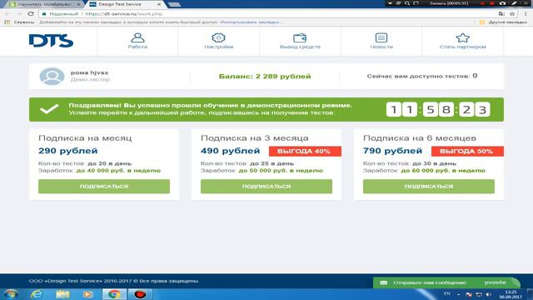533x300 pixels.
Task: Click the recorder magnifier zoom icon
Action: point(407,3)
